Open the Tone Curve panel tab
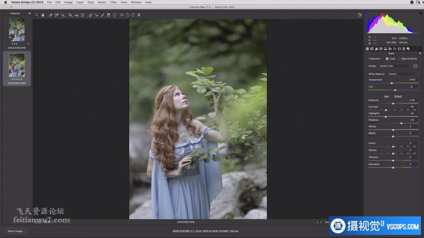424x238 pixels. coord(372,49)
